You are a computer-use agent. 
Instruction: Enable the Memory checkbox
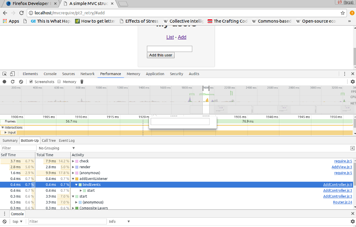point(59,82)
